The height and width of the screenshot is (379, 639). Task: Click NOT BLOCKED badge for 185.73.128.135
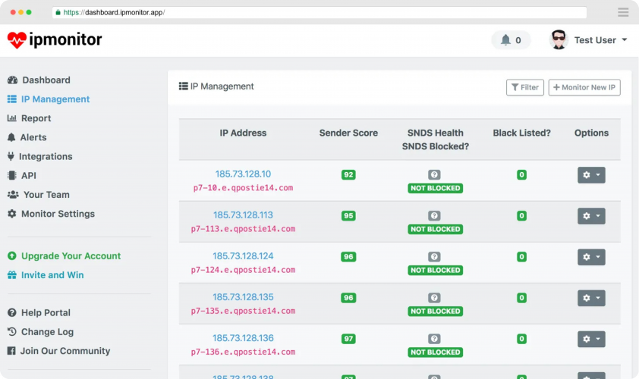436,311
